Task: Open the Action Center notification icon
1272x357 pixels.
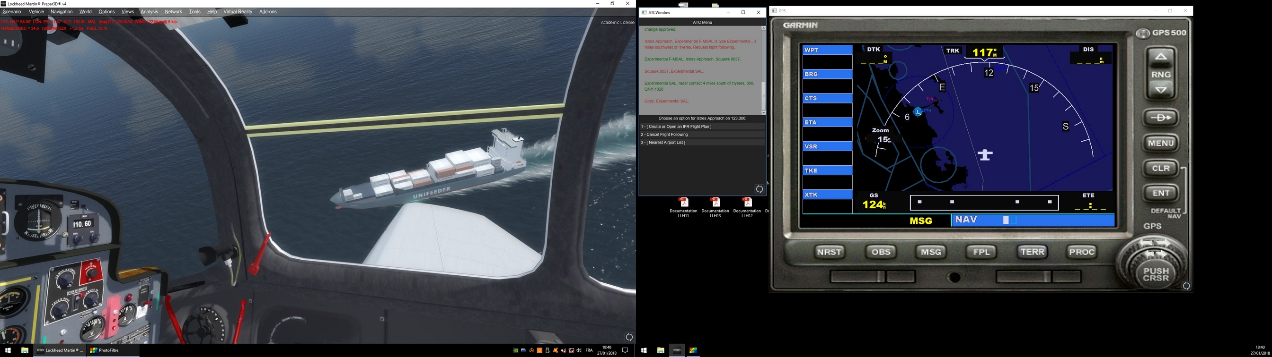Action: click(625, 350)
